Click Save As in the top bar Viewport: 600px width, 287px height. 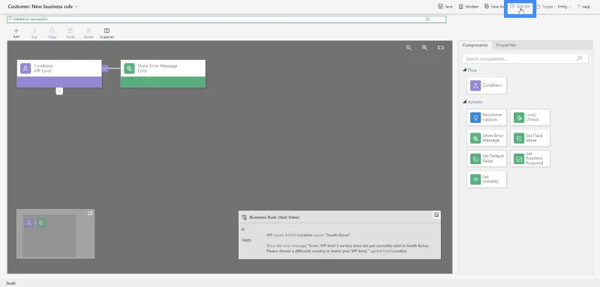coord(494,7)
